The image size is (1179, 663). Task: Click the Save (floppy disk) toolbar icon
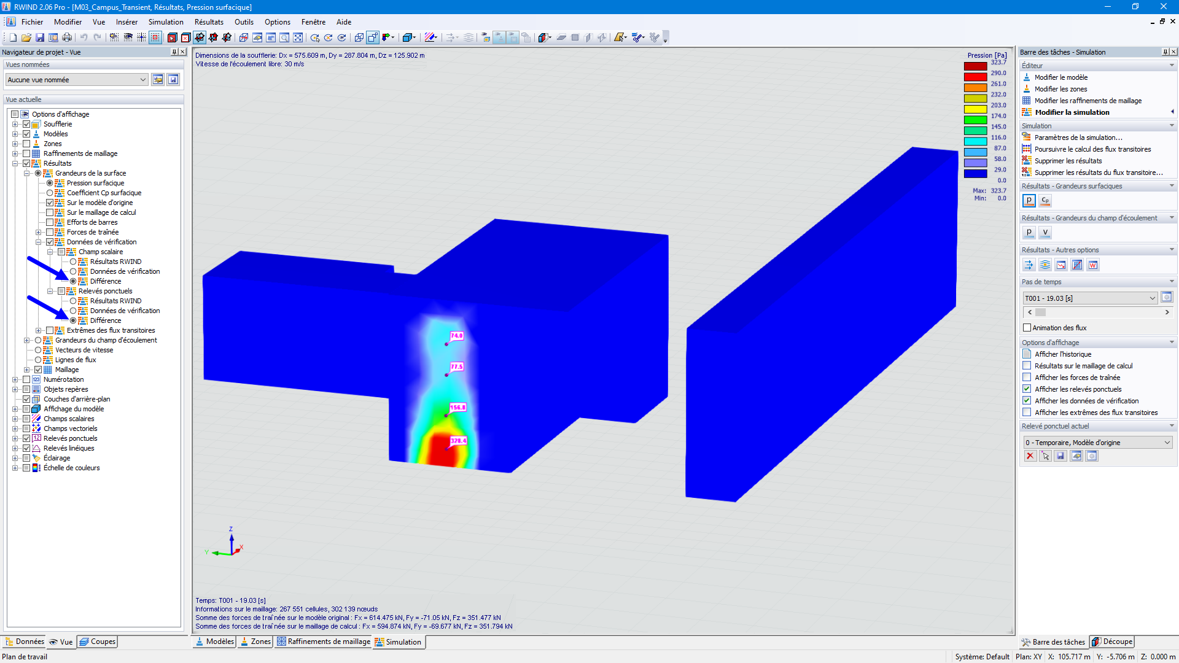40,37
